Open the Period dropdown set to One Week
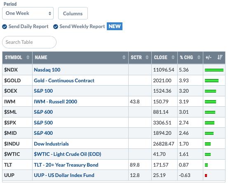 tap(28, 13)
